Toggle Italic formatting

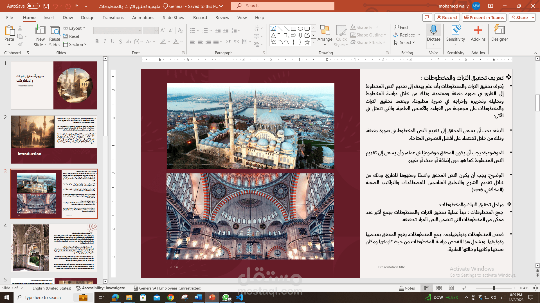(105, 42)
